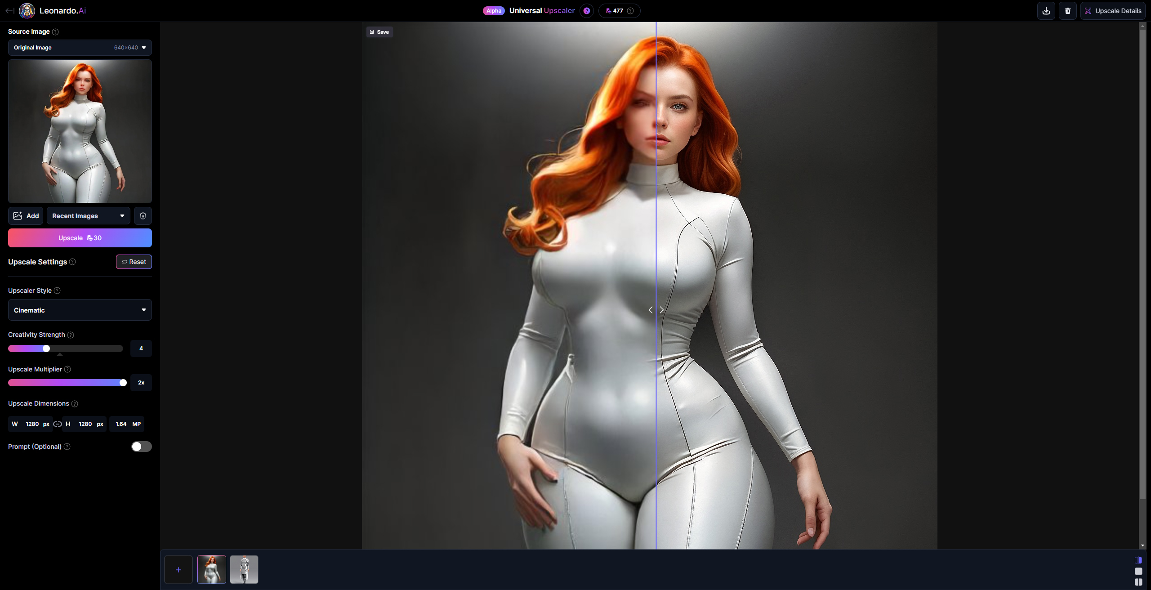Open the Original Image source dropdown
Screen dimensions: 1151x590
[x=80, y=48]
